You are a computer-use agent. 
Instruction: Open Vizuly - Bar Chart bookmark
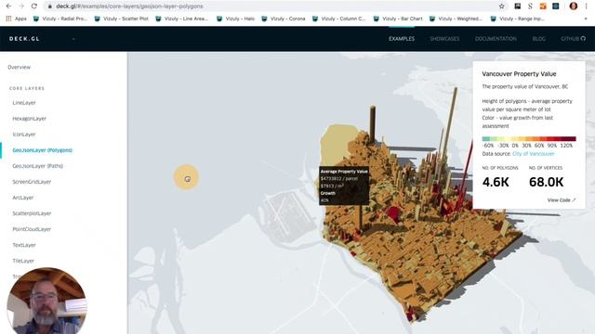tap(398, 19)
